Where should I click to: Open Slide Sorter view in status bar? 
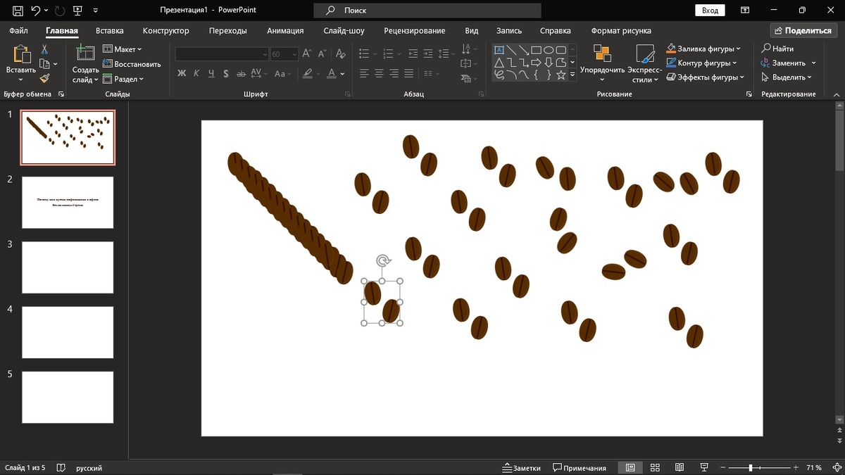655,467
